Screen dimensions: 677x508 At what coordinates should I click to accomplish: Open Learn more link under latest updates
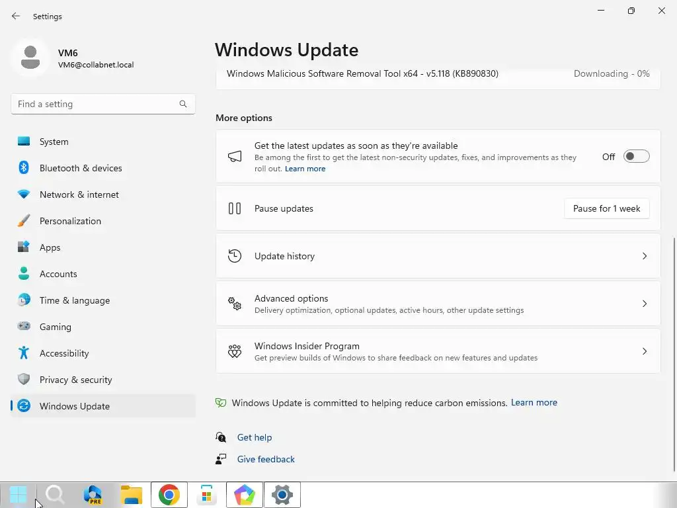tap(305, 169)
